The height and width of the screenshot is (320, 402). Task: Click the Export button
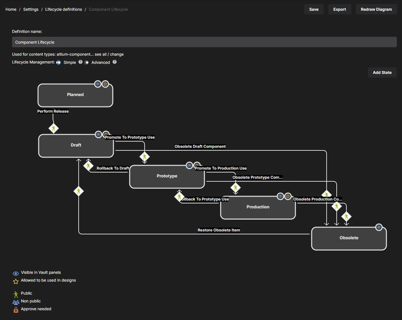pos(340,9)
